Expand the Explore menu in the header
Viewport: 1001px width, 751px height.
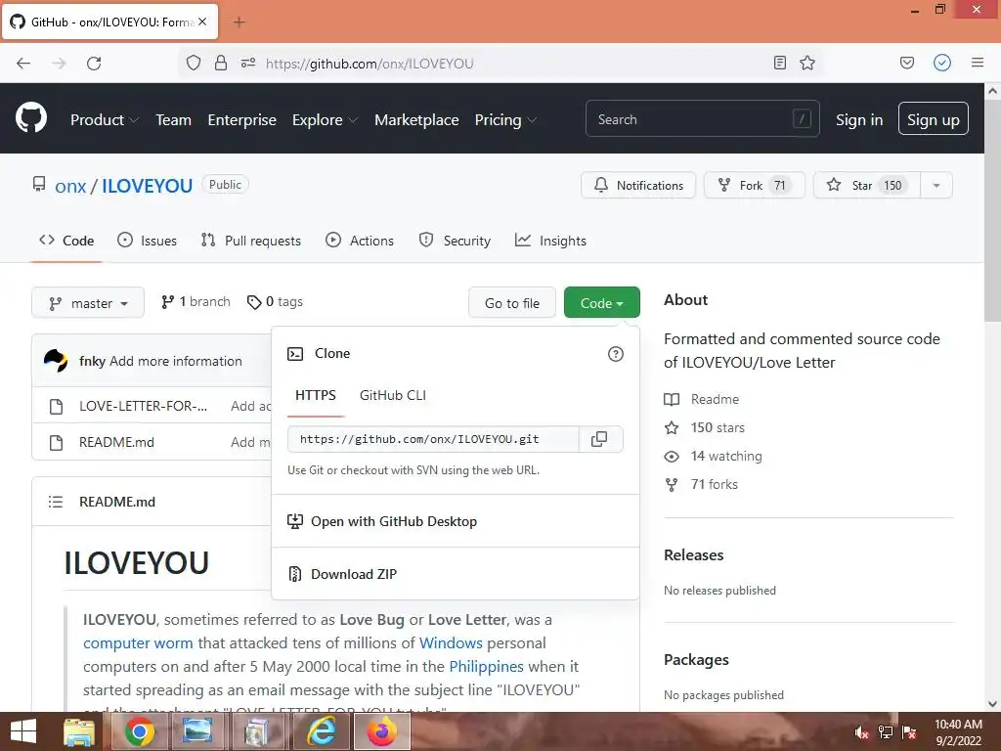point(325,119)
